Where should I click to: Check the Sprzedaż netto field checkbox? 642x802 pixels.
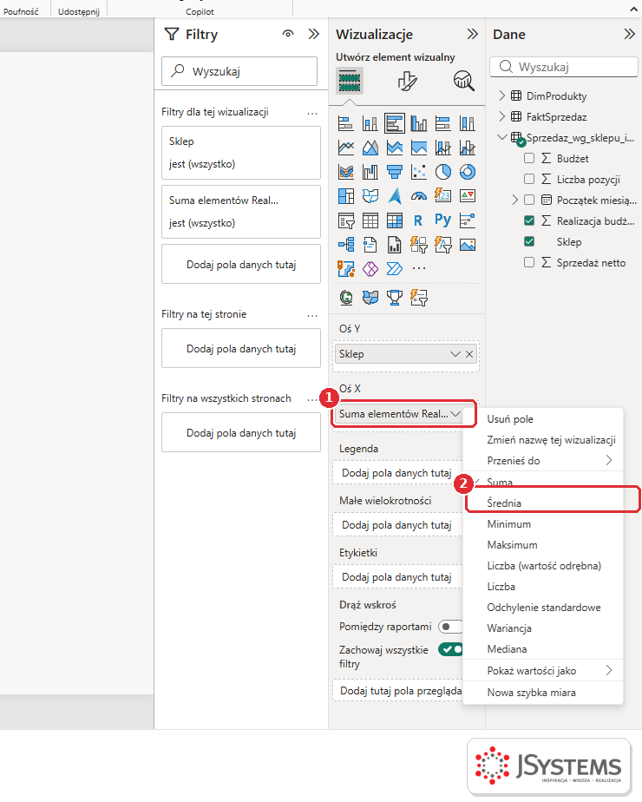click(x=529, y=262)
